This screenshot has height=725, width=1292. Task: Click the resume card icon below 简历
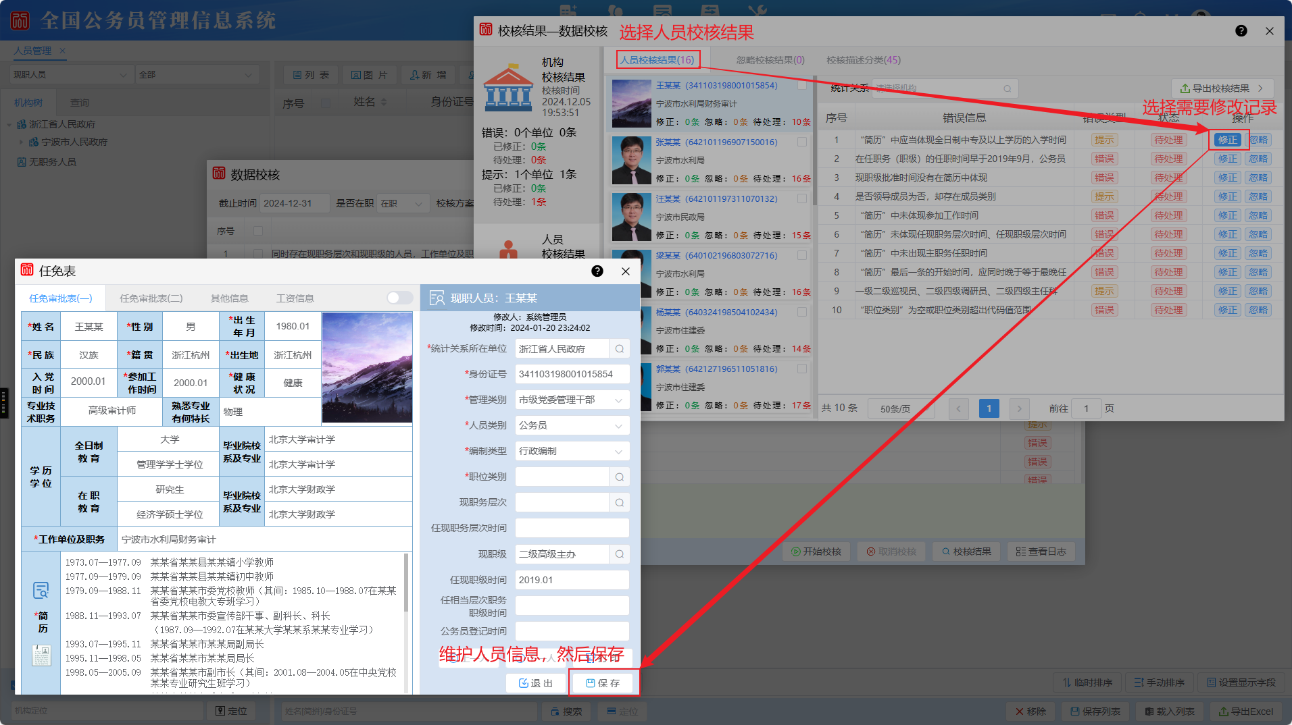click(41, 655)
